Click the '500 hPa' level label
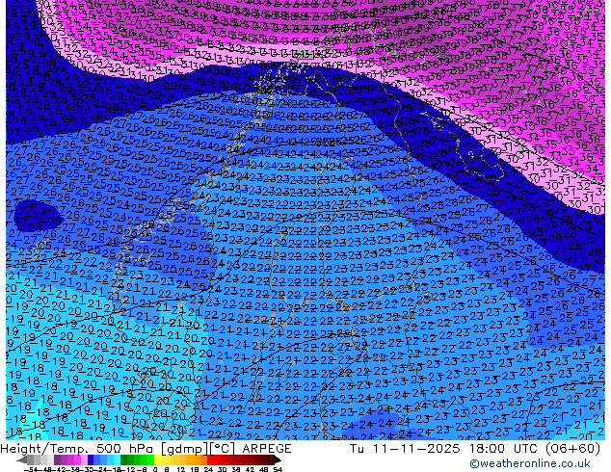Screen dimensions: 611x472 tap(126, 449)
